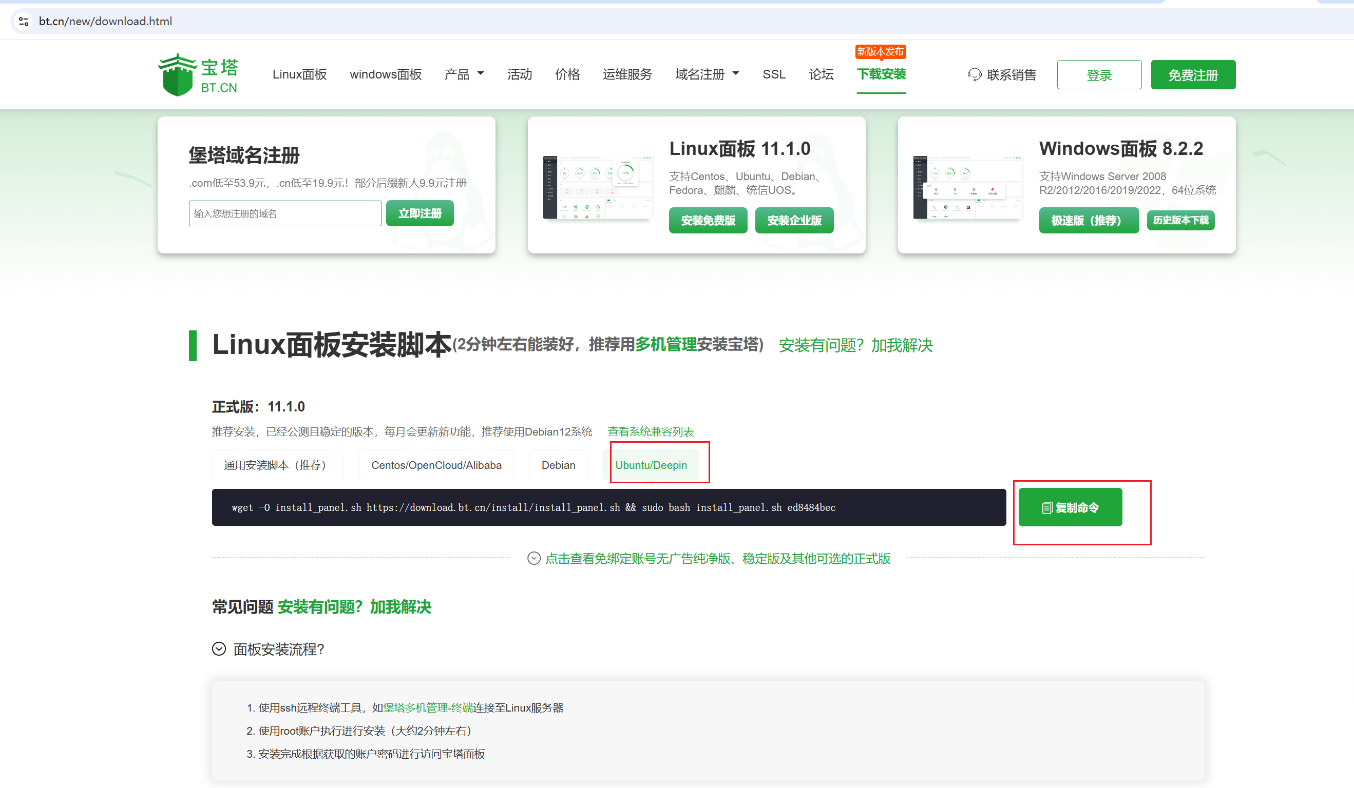Click the Linux panel screenshot thumbnail
The width and height of the screenshot is (1354, 788).
[598, 187]
